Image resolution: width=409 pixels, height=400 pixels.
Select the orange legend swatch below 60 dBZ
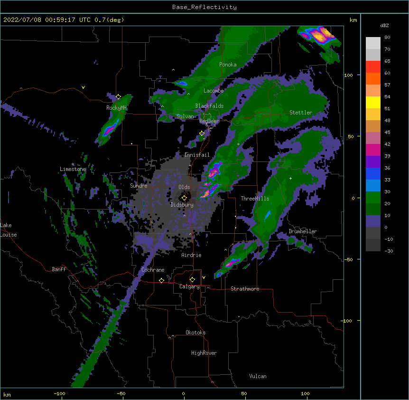pos(373,78)
